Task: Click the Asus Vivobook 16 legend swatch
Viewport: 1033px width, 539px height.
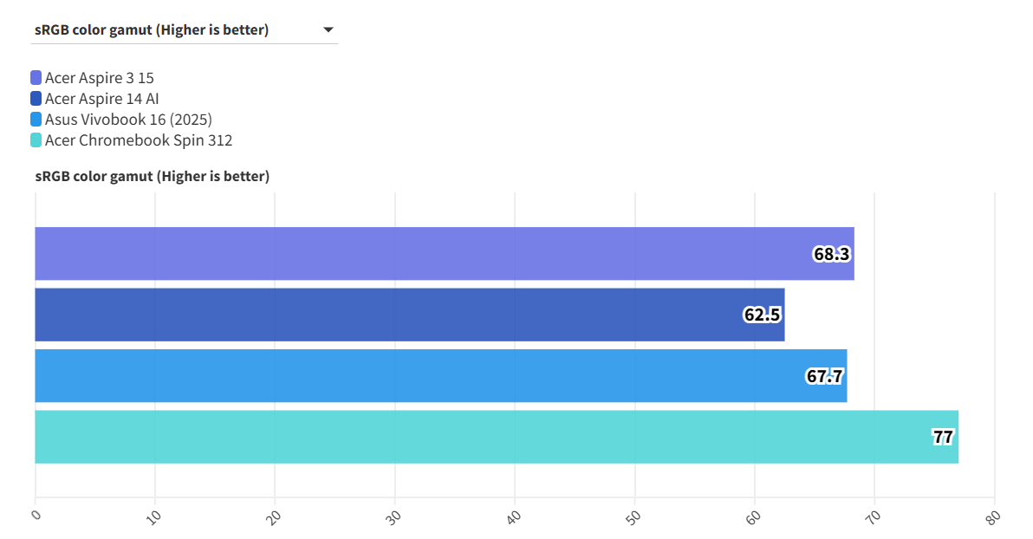Action: click(x=36, y=120)
